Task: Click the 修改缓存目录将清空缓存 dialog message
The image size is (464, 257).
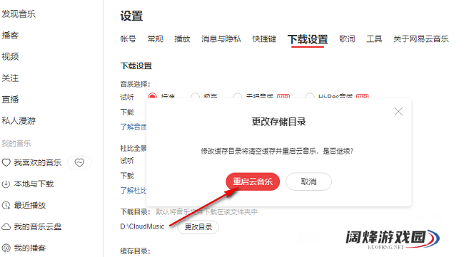Action: coord(277,152)
